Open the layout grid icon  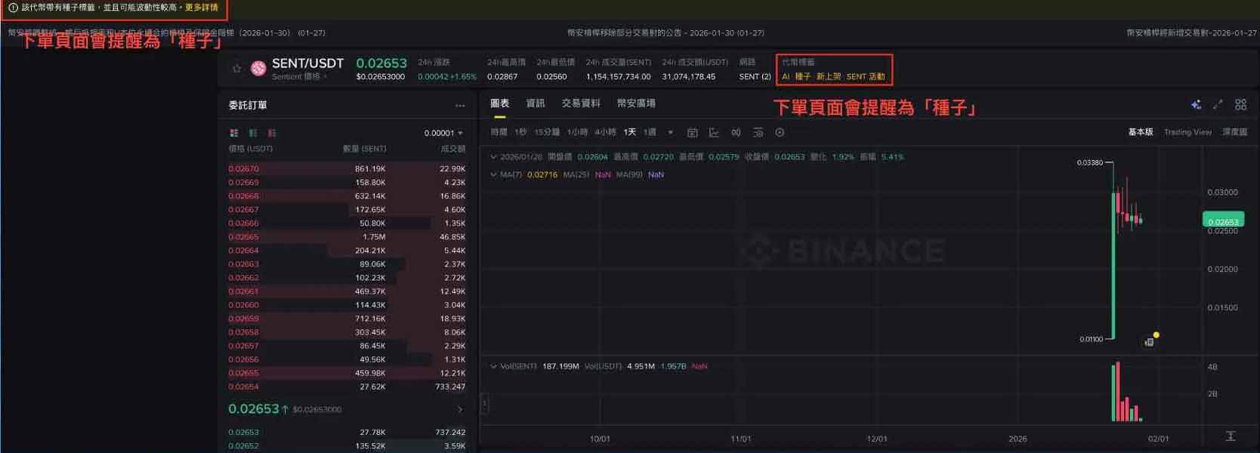coord(1240,105)
